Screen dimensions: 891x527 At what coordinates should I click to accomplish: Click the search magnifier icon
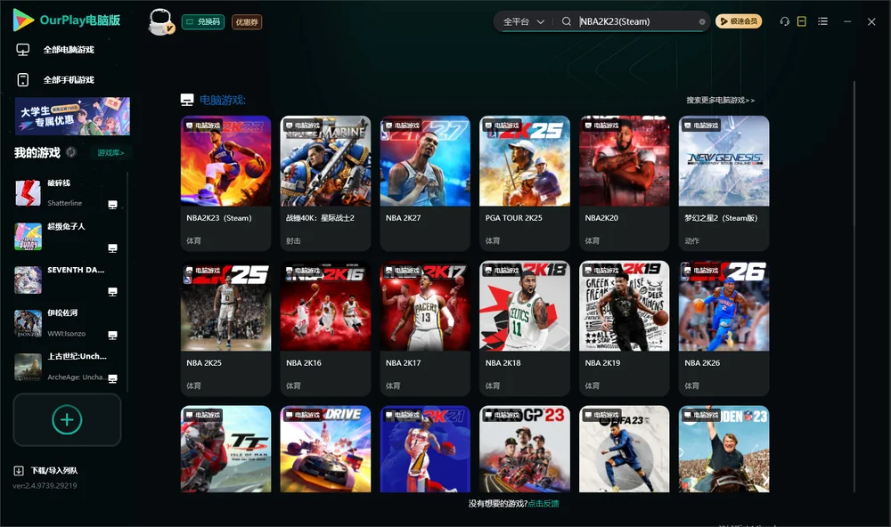pyautogui.click(x=567, y=21)
